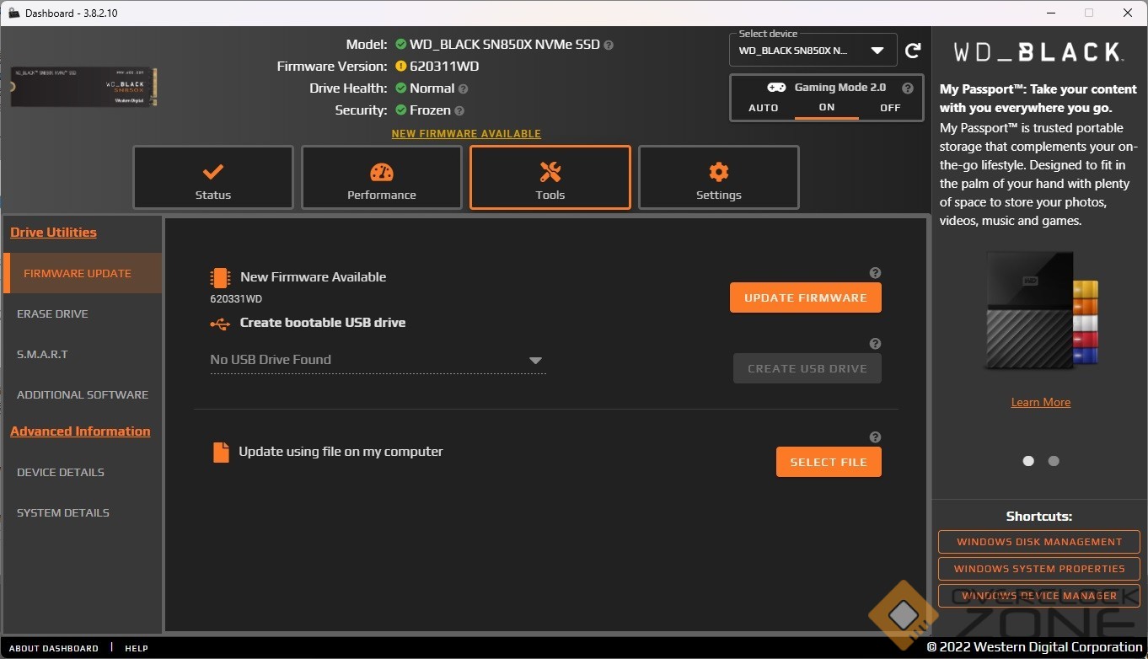Click 'Create bootable USB drive' text

323,323
